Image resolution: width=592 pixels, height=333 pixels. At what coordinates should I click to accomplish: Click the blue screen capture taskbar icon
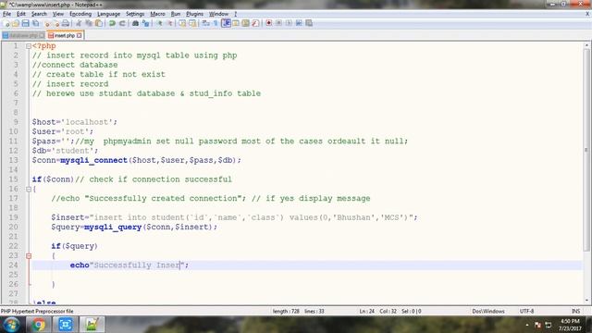(x=65, y=325)
